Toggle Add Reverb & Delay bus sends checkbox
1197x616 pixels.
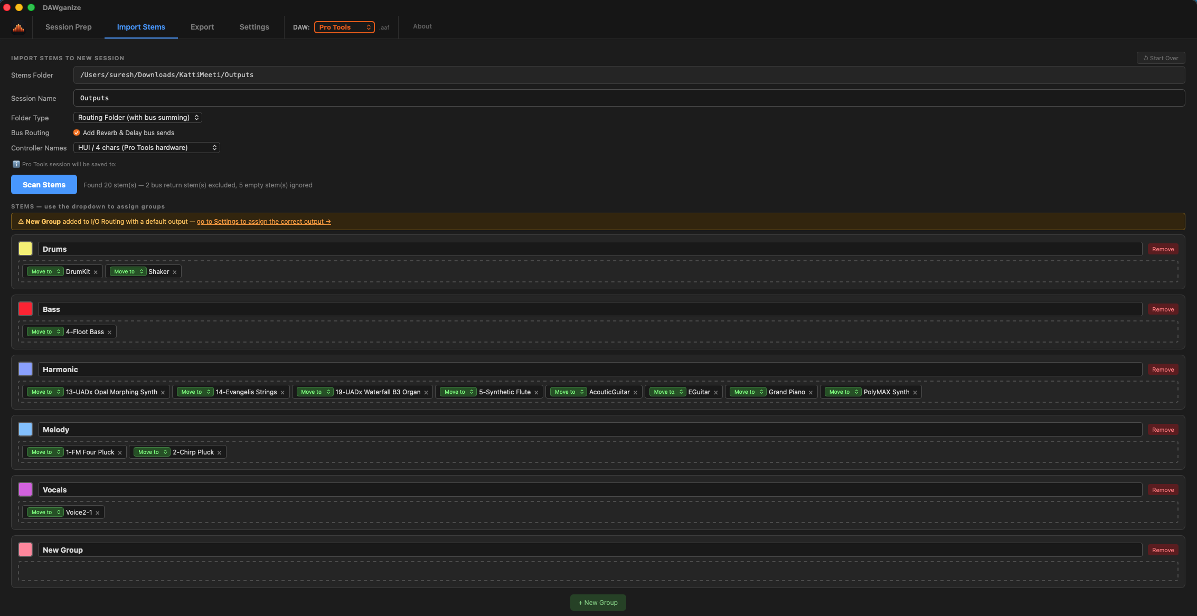click(x=77, y=133)
